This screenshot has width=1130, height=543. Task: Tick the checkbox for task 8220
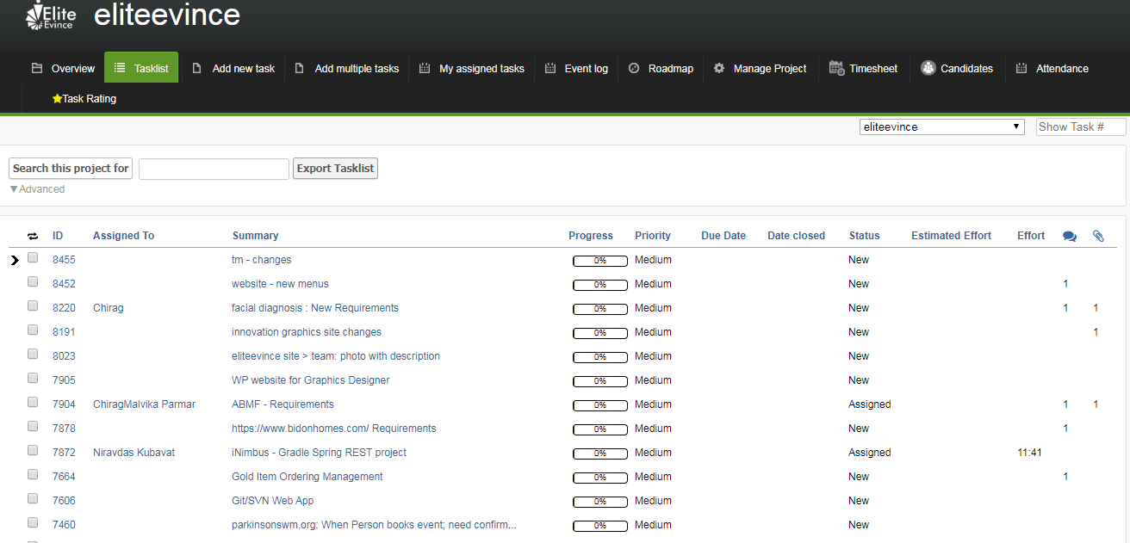(x=33, y=305)
